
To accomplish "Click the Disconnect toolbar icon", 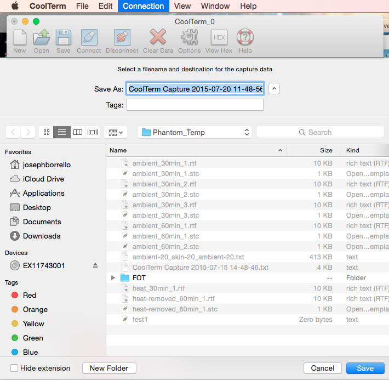I will click(122, 37).
